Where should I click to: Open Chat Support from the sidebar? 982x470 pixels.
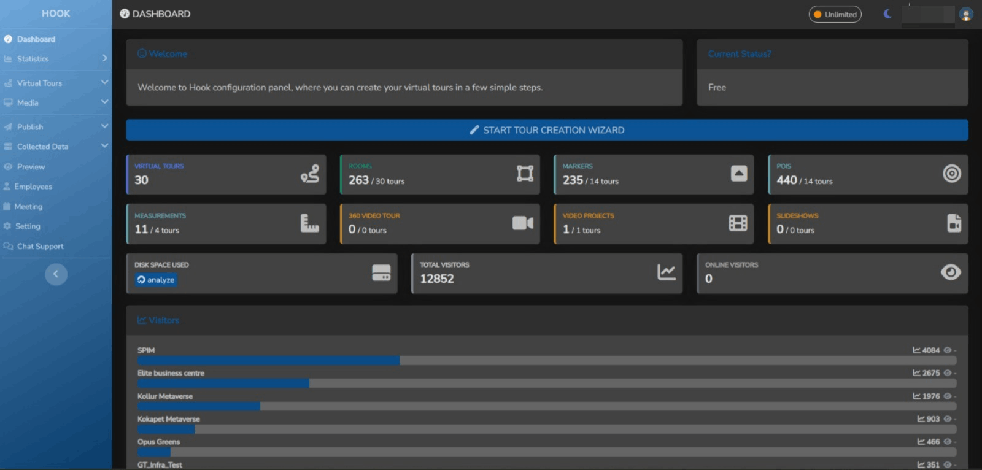pos(40,246)
